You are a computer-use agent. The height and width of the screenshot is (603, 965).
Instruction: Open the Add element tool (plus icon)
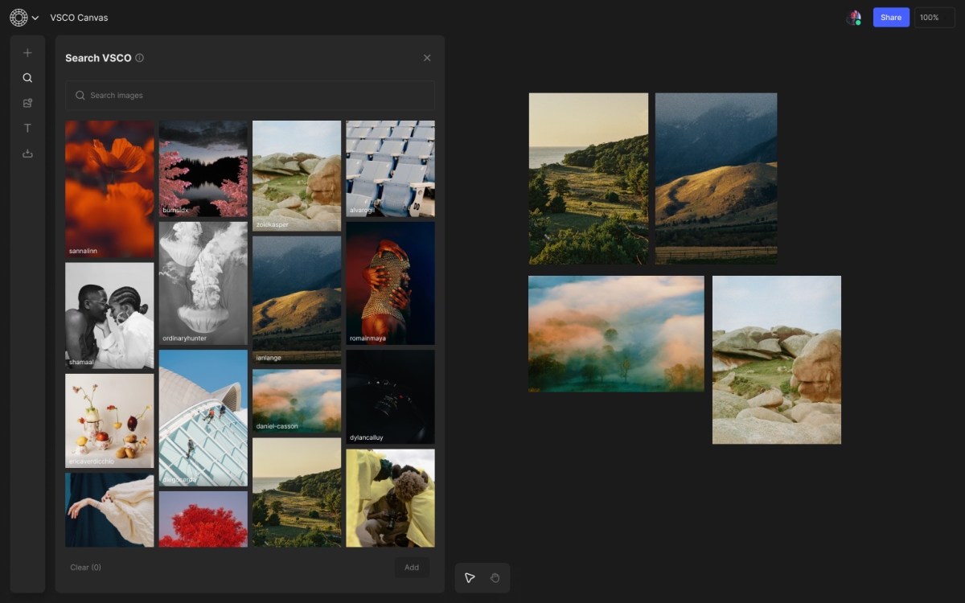[x=27, y=52]
